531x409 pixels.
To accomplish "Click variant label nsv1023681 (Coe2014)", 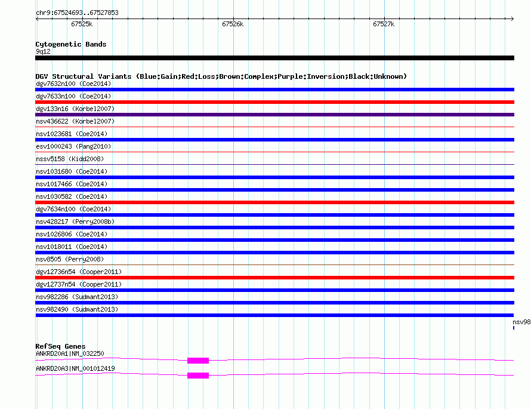I will pos(72,134).
